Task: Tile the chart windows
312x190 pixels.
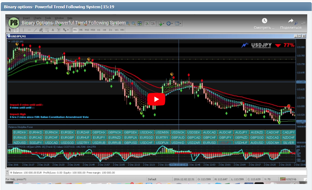Action: pyautogui.click(x=140, y=23)
